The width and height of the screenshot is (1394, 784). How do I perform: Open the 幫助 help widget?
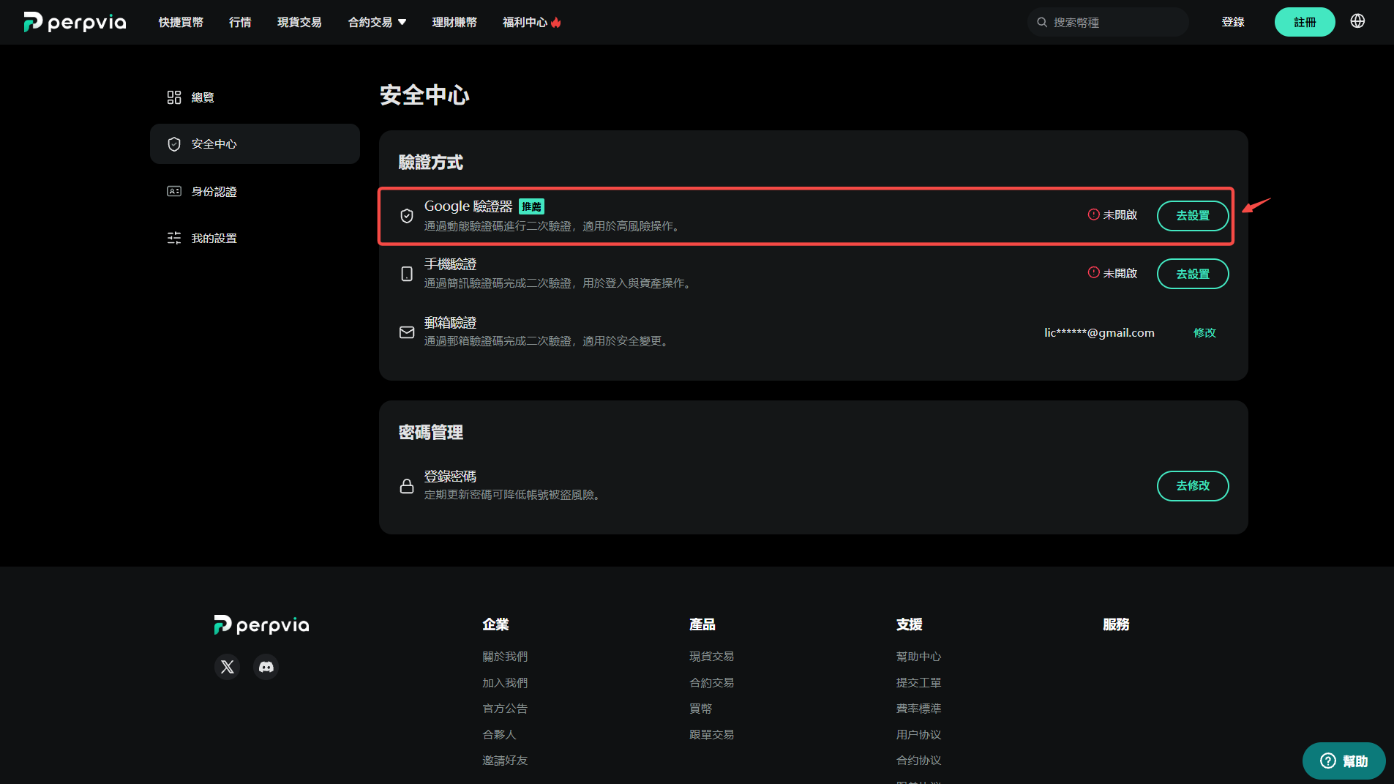coord(1344,761)
